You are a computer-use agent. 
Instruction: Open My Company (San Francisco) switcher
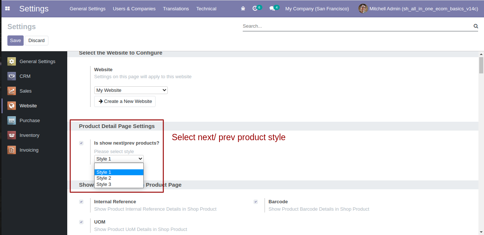(x=317, y=8)
